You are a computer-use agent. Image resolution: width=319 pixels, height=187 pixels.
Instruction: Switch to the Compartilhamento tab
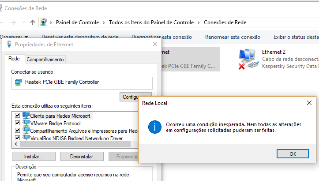pos(45,59)
